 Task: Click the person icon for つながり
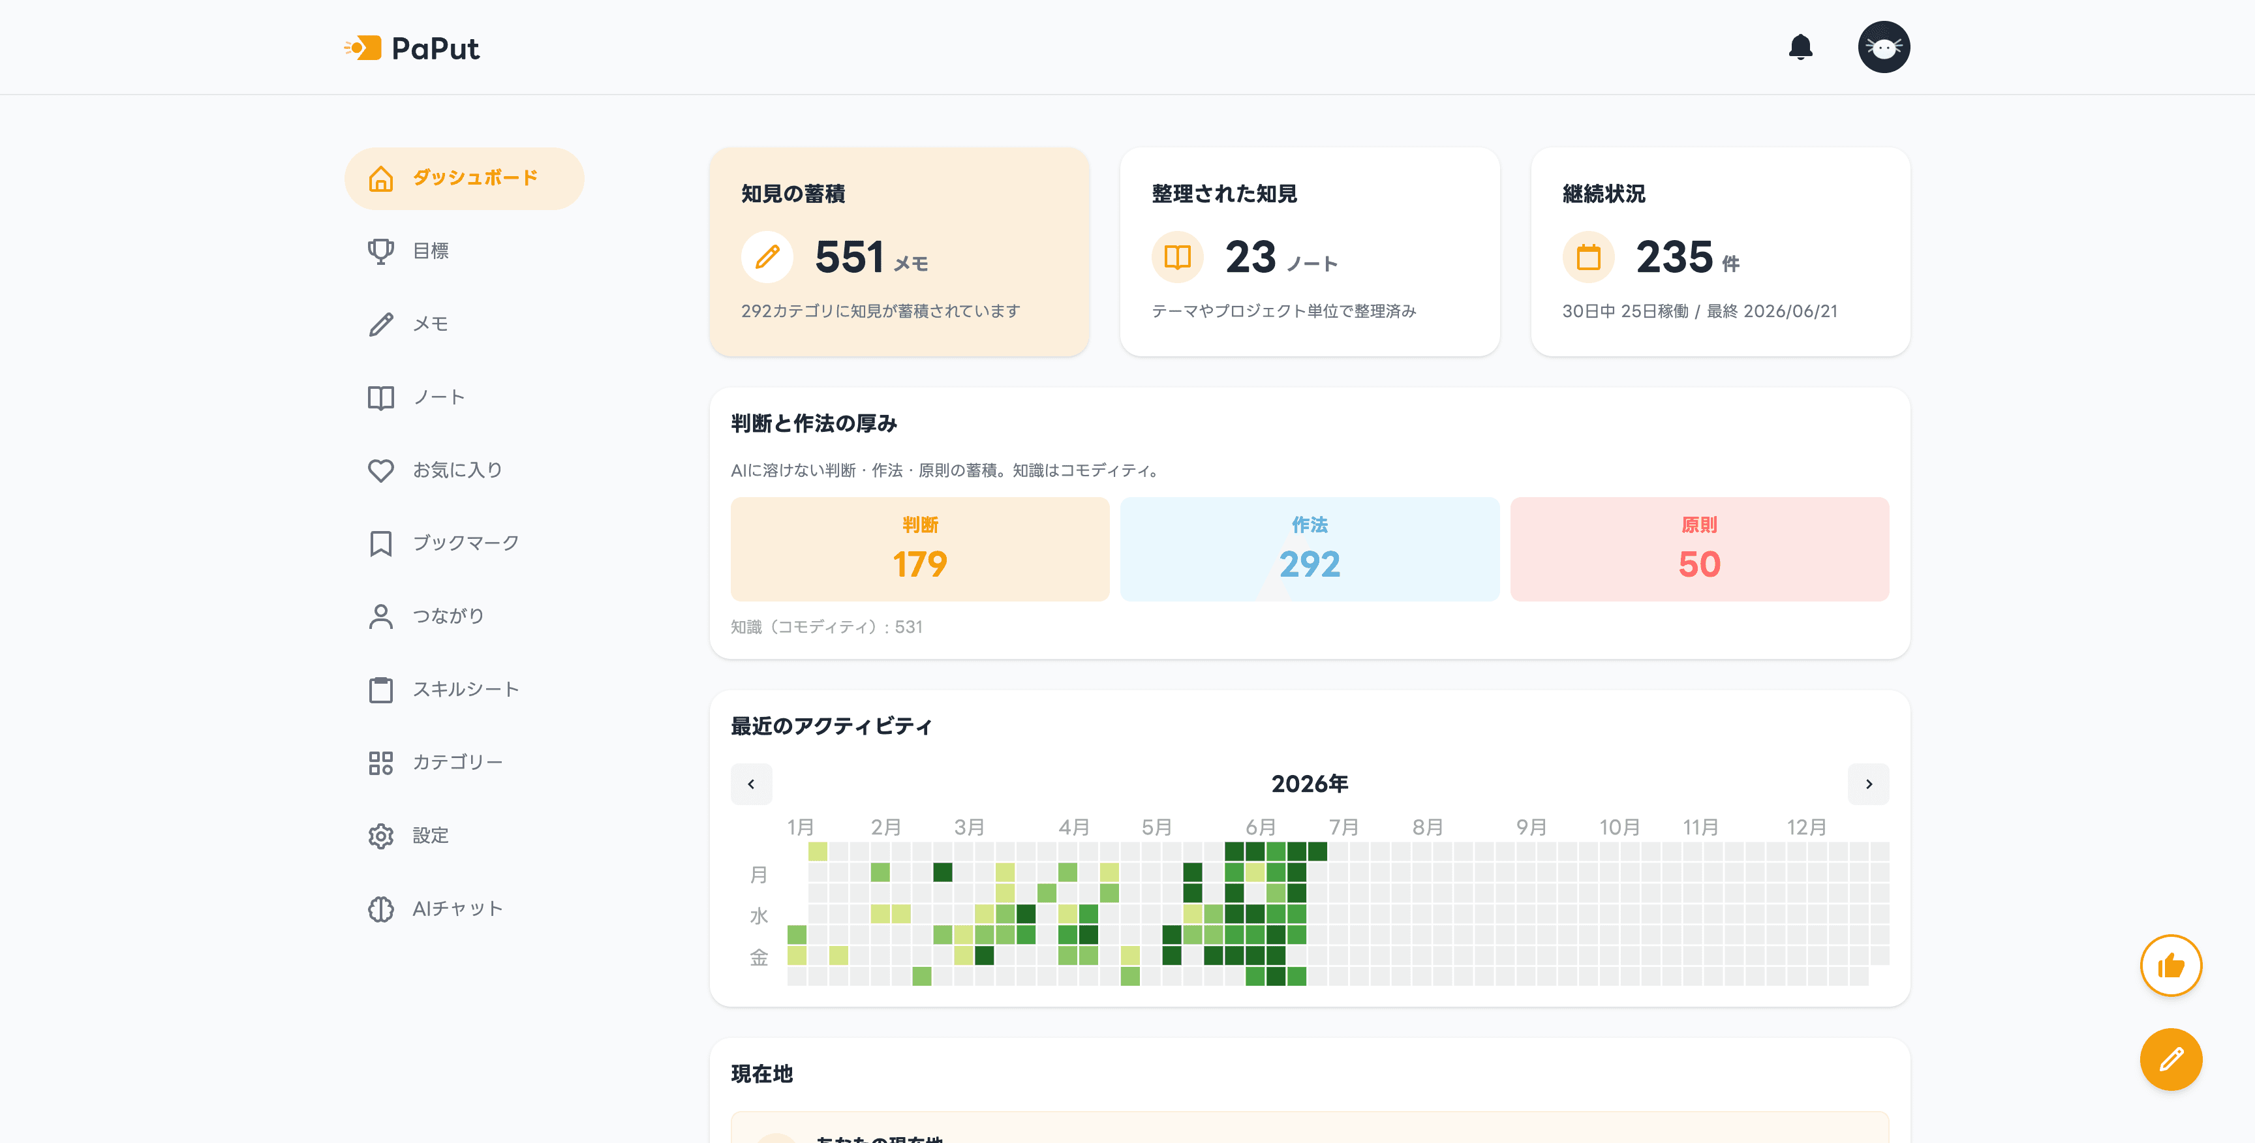pos(381,616)
